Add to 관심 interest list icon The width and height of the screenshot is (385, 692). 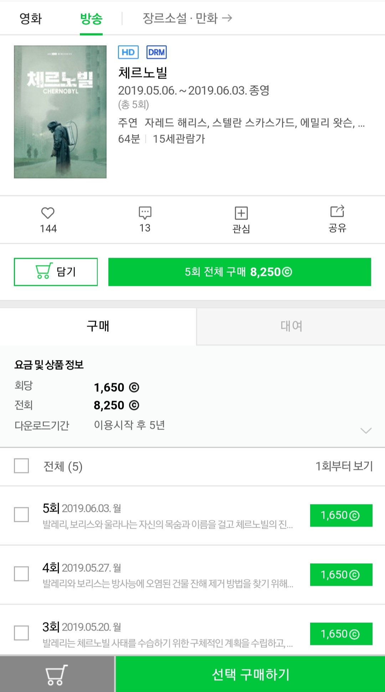pyautogui.click(x=241, y=213)
